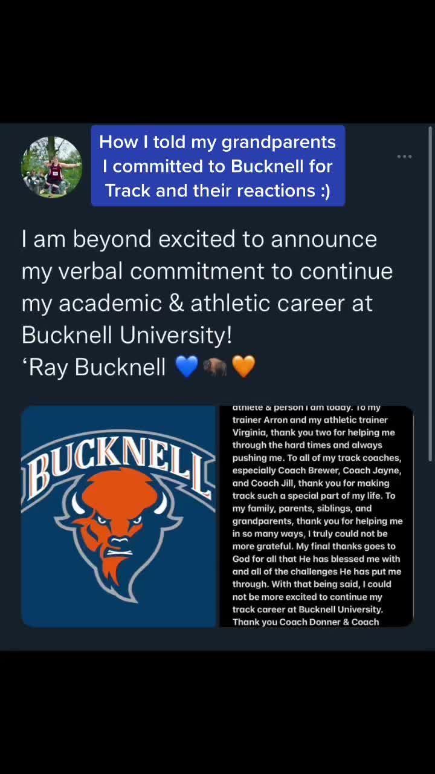This screenshot has width=435, height=774.
Task: Click the "Thank you Coach Donner" line
Action: (x=287, y=622)
